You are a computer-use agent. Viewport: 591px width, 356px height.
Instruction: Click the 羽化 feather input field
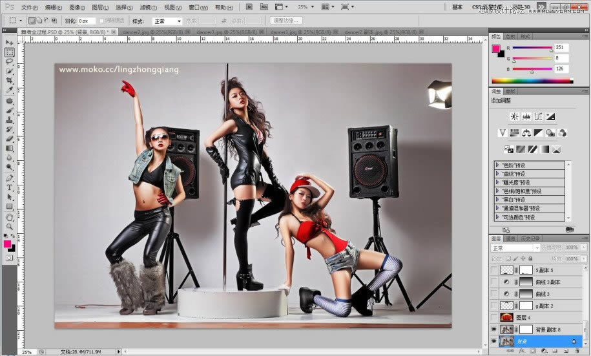[x=86, y=21]
